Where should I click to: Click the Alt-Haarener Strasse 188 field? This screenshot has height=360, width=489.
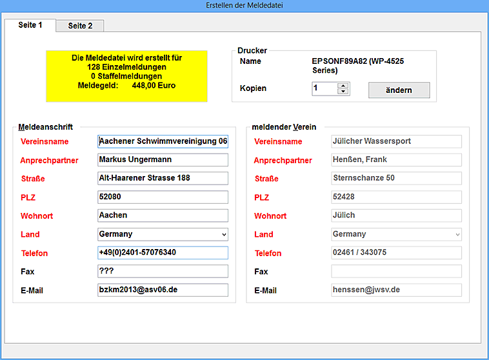coord(163,178)
